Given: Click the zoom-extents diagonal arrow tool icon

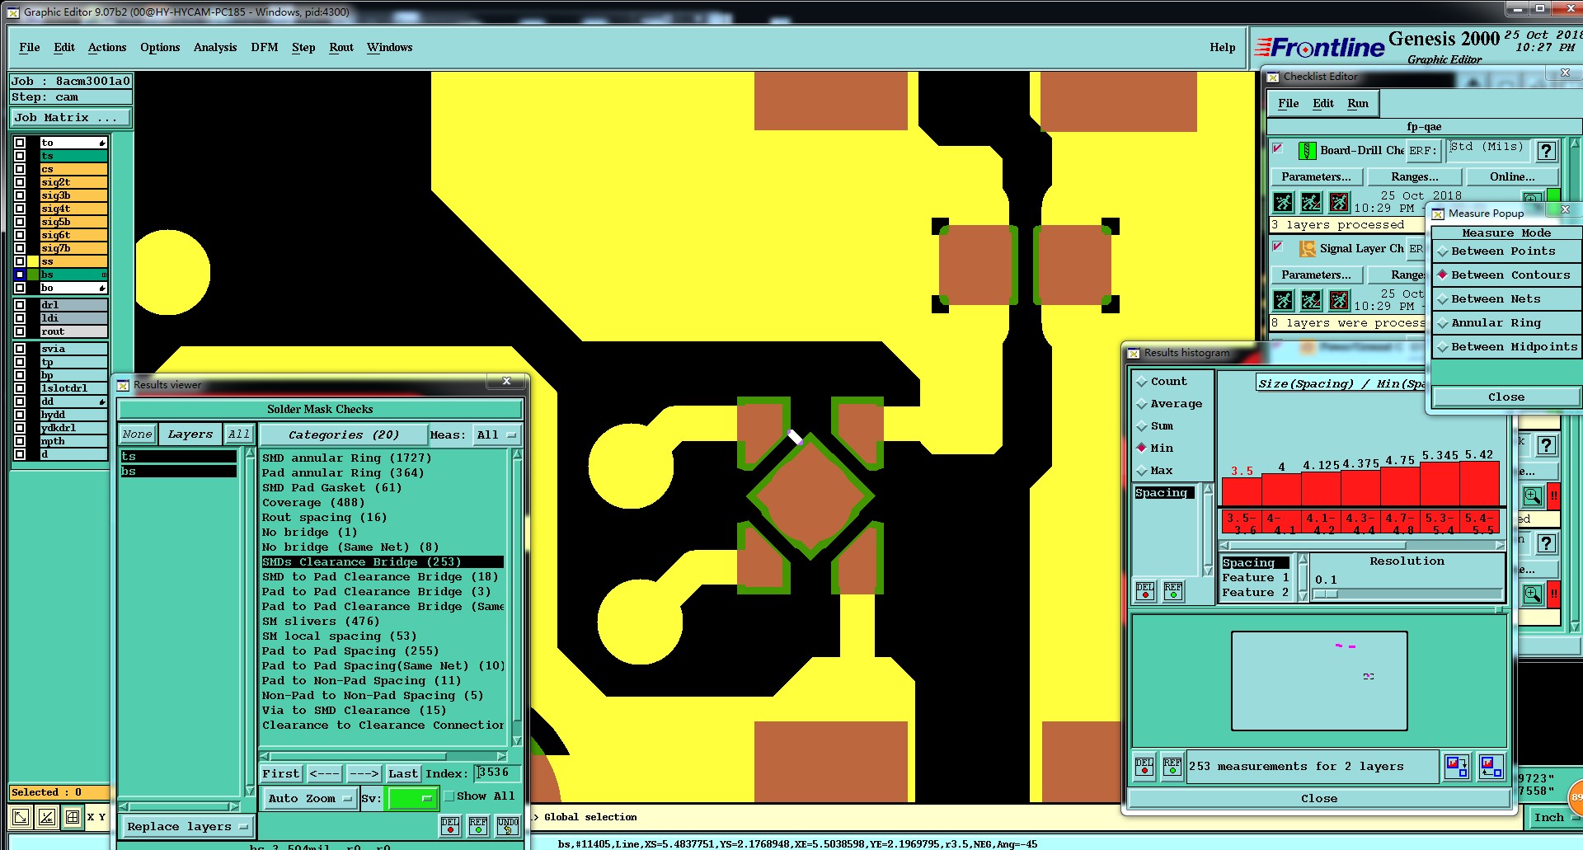Looking at the screenshot, I should (21, 817).
